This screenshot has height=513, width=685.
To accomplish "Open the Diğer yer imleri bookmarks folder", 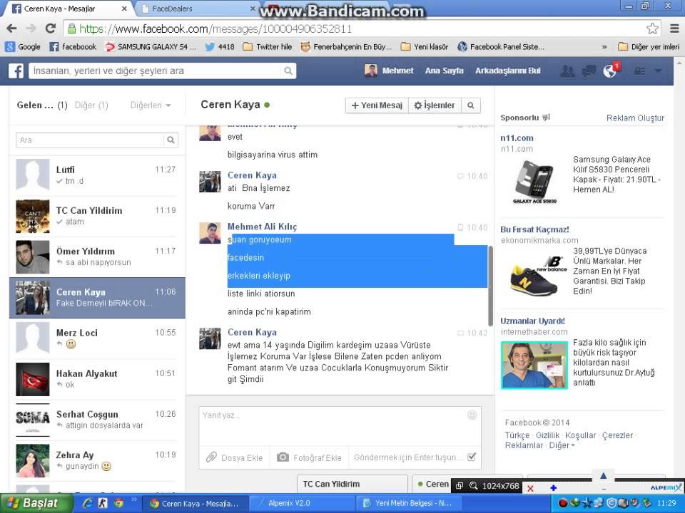I will 649,47.
